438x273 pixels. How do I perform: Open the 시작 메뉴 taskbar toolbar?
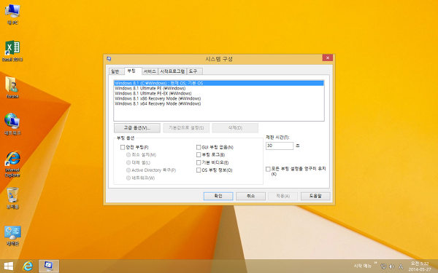click(362, 266)
